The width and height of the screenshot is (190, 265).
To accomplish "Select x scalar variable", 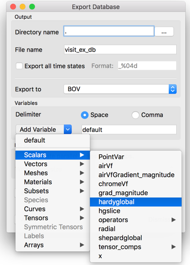I will pos(136,256).
